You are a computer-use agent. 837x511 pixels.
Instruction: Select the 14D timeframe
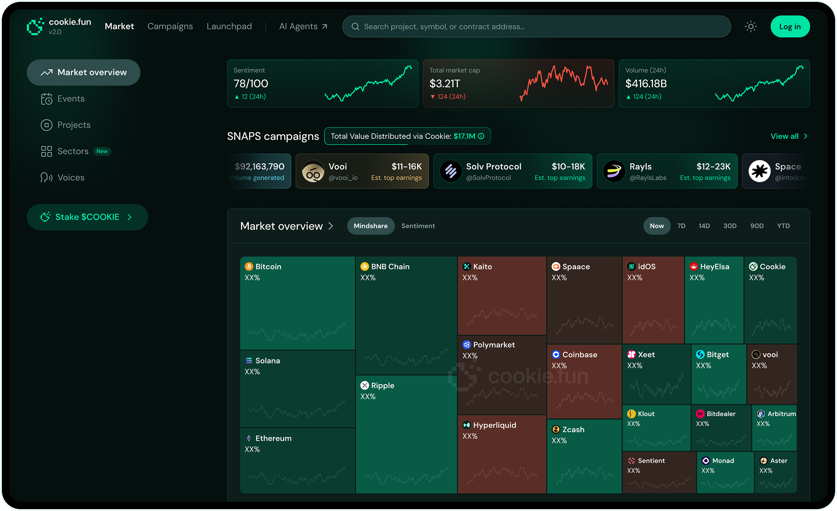coord(704,226)
